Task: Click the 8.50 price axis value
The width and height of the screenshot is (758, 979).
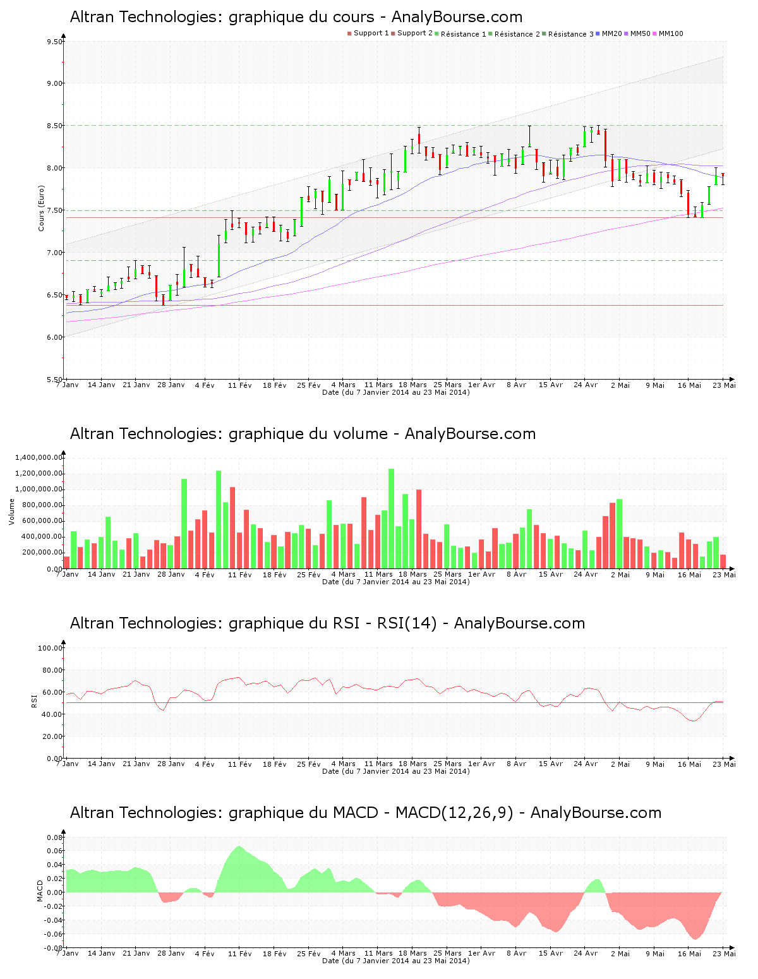Action: point(54,126)
